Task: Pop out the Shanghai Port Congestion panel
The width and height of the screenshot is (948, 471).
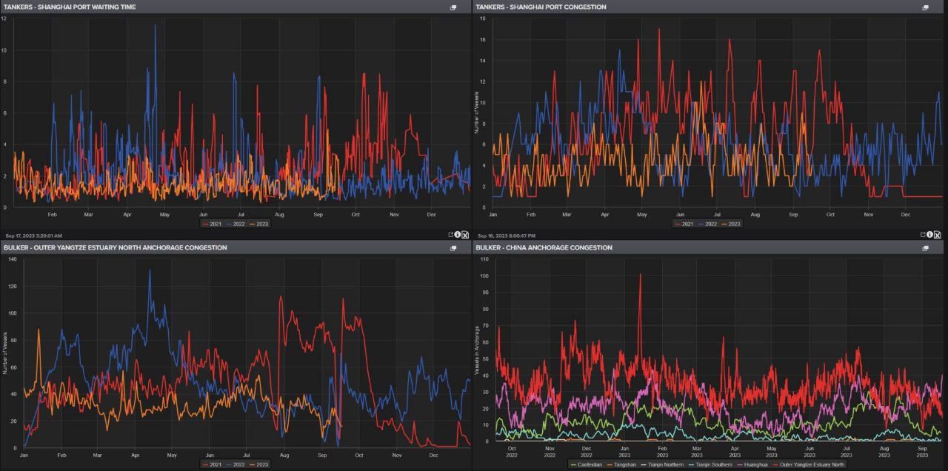Action: pyautogui.click(x=925, y=7)
